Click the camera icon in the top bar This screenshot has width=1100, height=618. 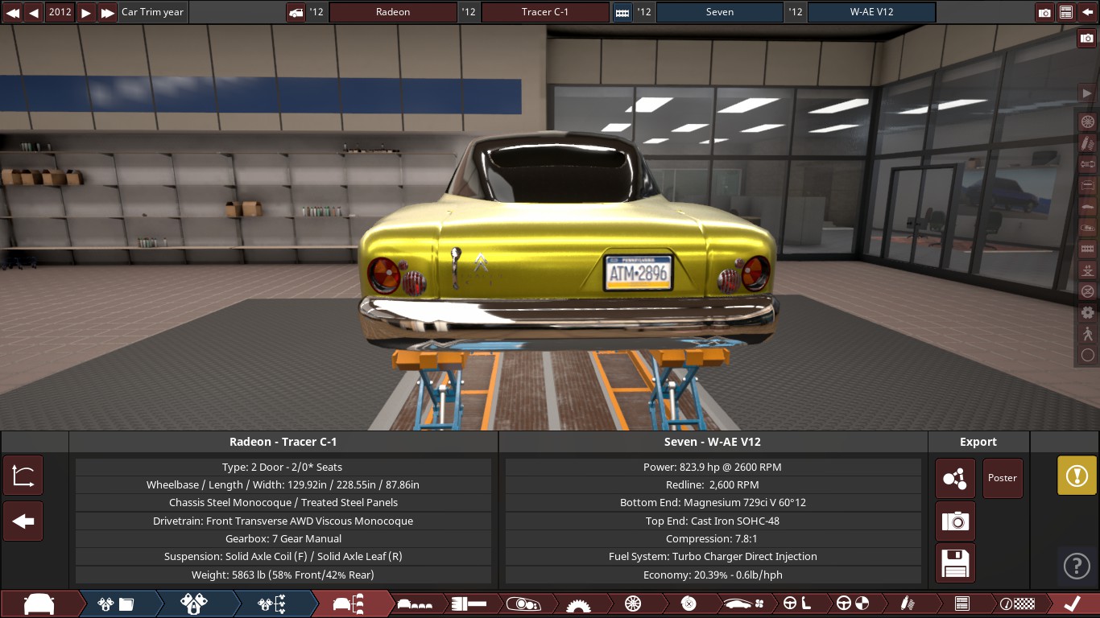pos(1044,12)
